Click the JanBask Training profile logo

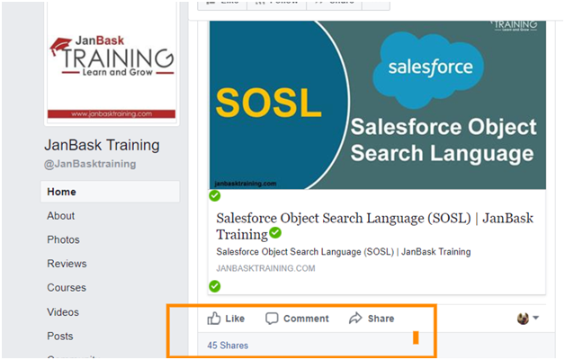pos(112,64)
